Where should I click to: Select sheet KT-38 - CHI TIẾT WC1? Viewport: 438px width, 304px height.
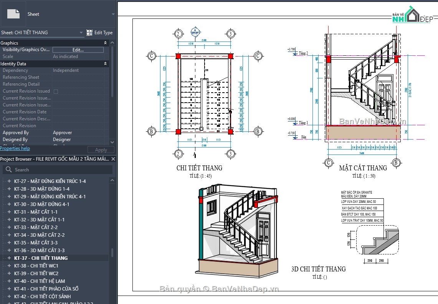36,266
